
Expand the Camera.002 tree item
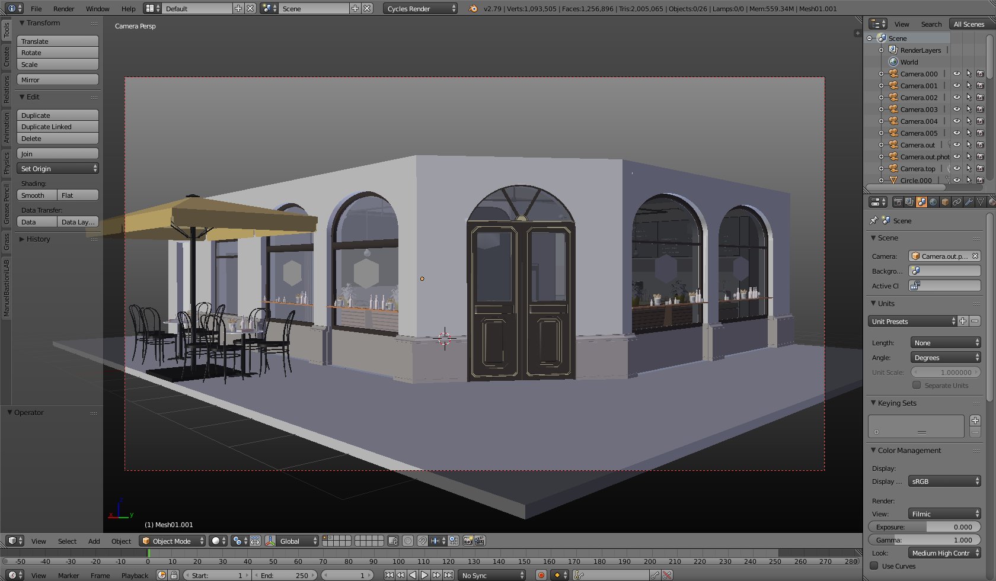(x=881, y=98)
